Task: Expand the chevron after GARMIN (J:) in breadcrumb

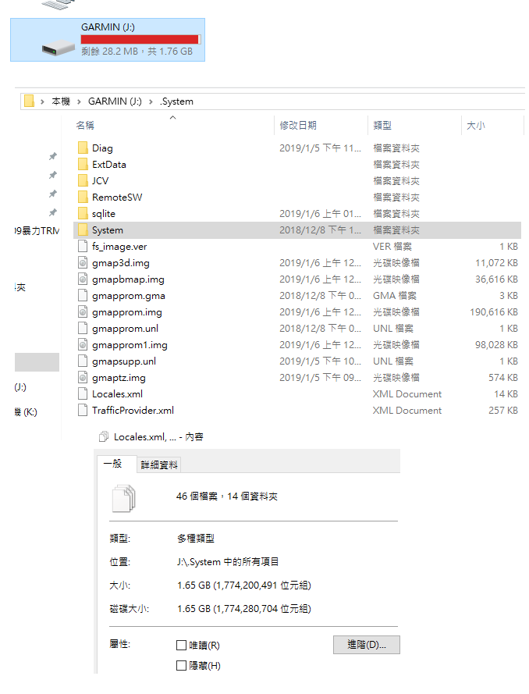Action: point(151,101)
